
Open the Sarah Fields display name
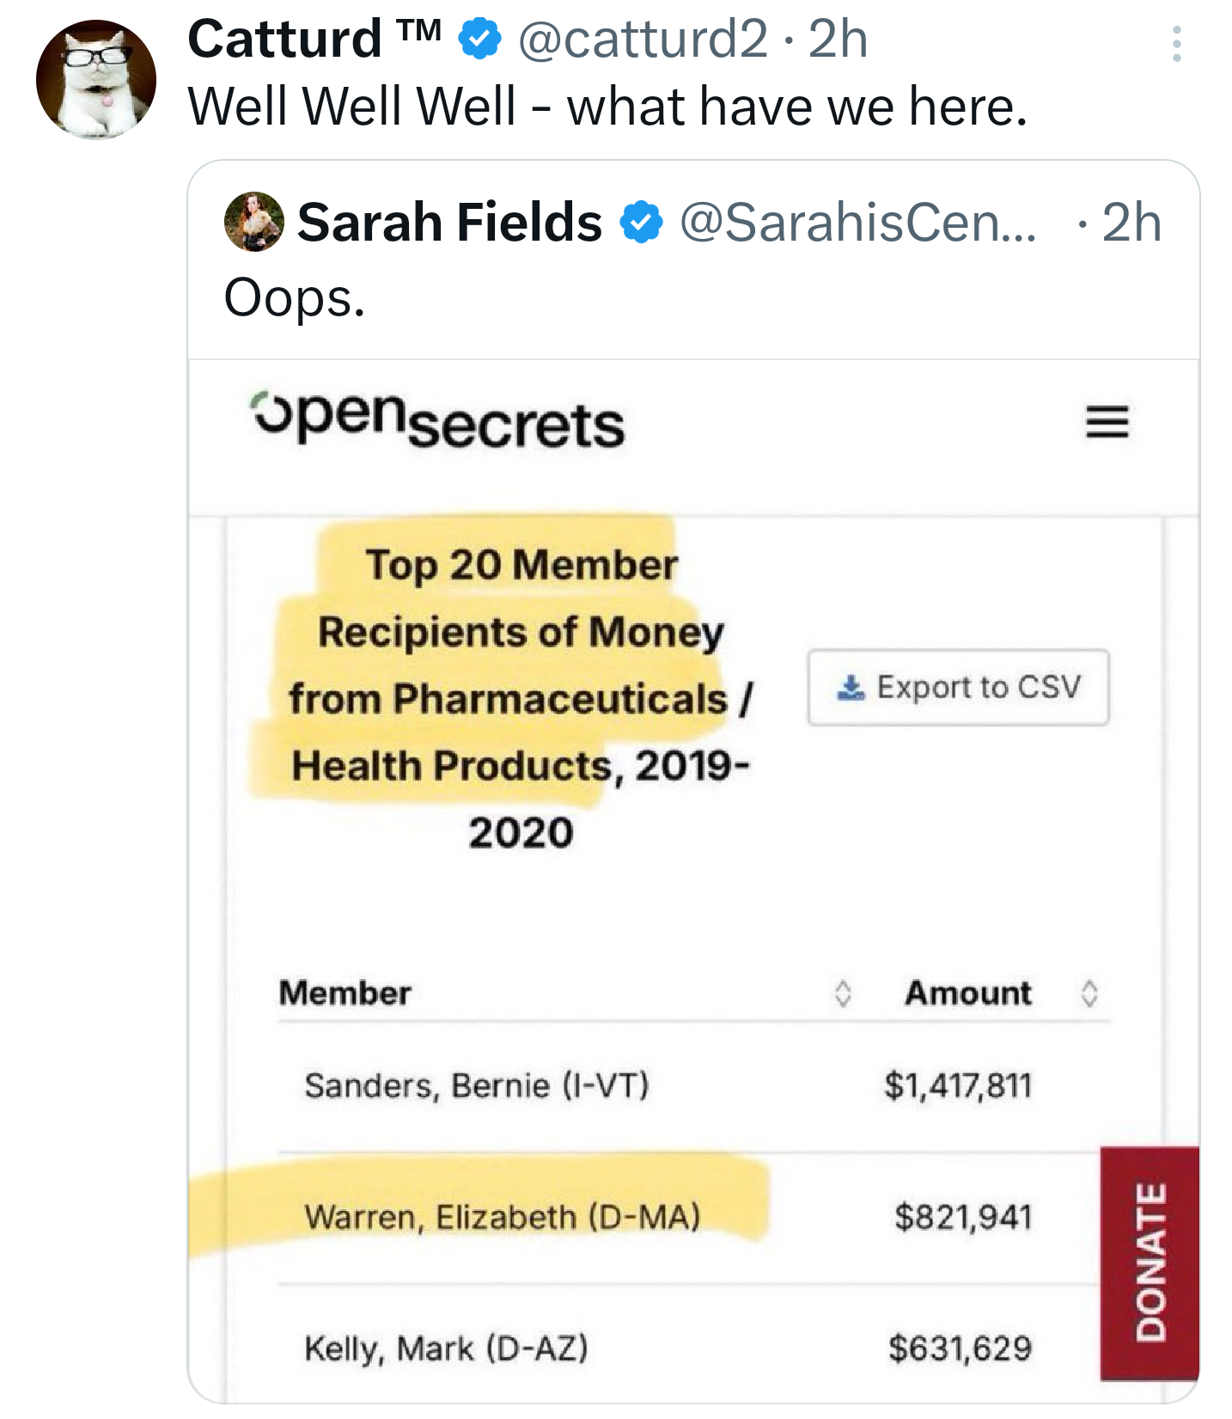click(449, 223)
